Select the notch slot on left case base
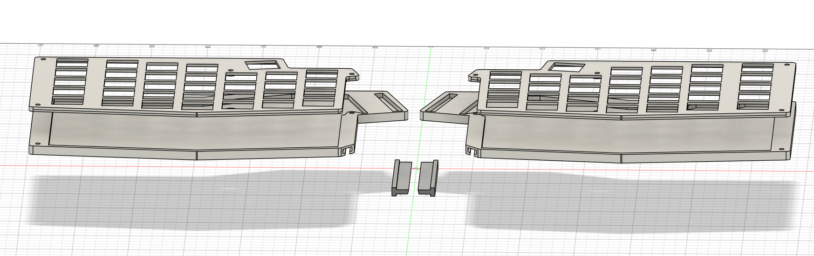This screenshot has width=814, height=256. (x=347, y=151)
